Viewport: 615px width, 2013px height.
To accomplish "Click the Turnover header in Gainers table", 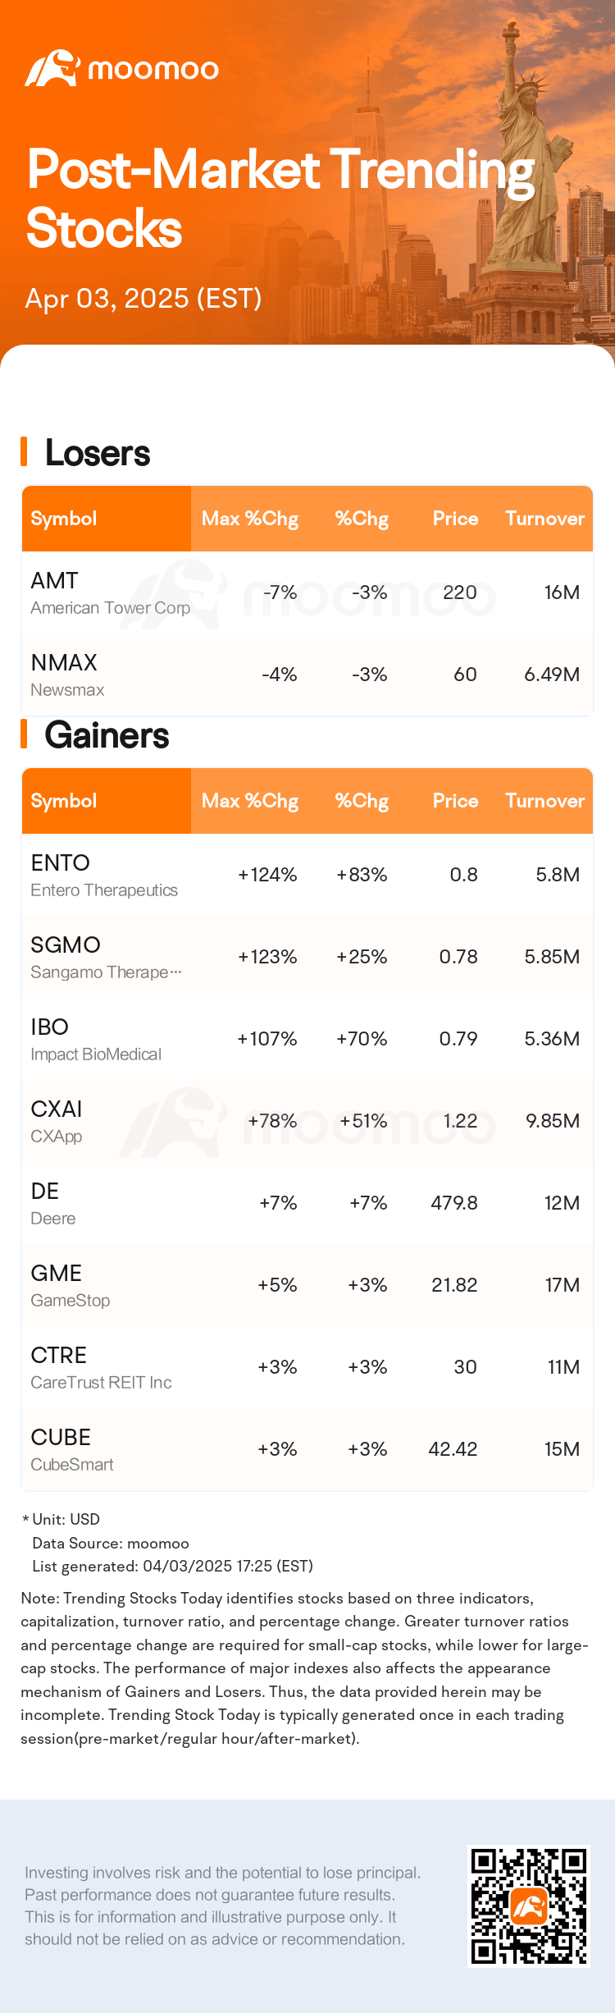I will tap(544, 801).
